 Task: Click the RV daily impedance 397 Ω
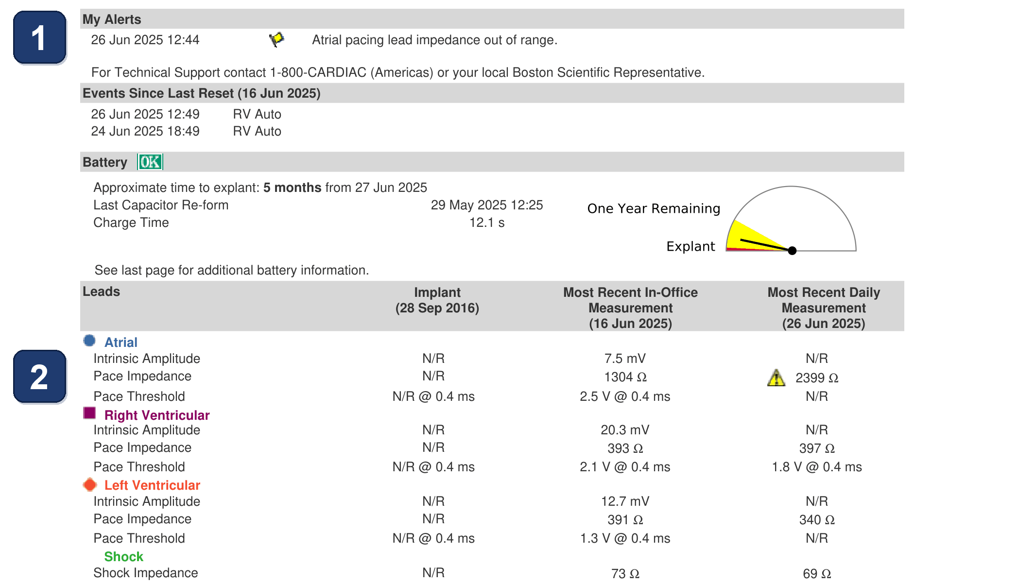click(817, 448)
